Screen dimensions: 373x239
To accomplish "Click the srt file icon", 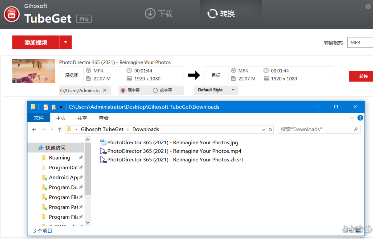I will (103, 160).
